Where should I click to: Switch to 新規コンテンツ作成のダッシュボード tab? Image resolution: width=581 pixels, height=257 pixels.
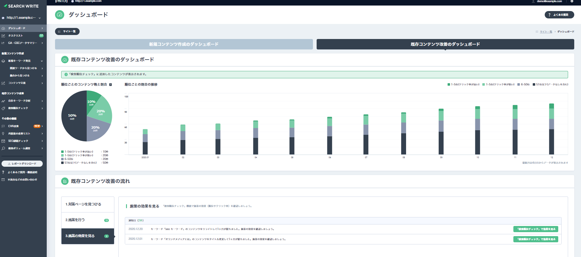click(x=184, y=44)
